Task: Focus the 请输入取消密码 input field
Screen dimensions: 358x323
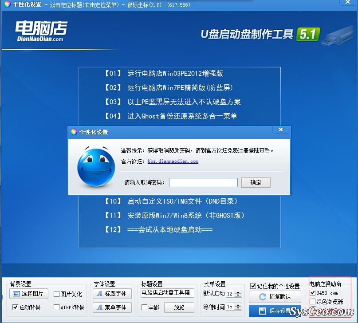Action: point(203,183)
